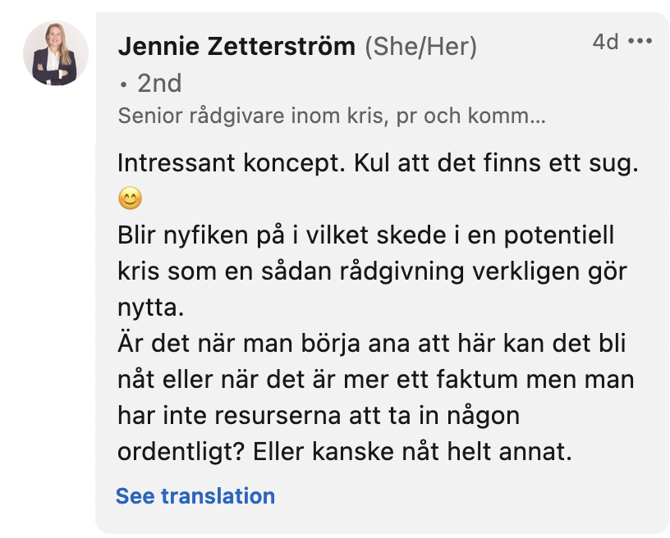Click the See translation link
This screenshot has width=670, height=538.
195,495
